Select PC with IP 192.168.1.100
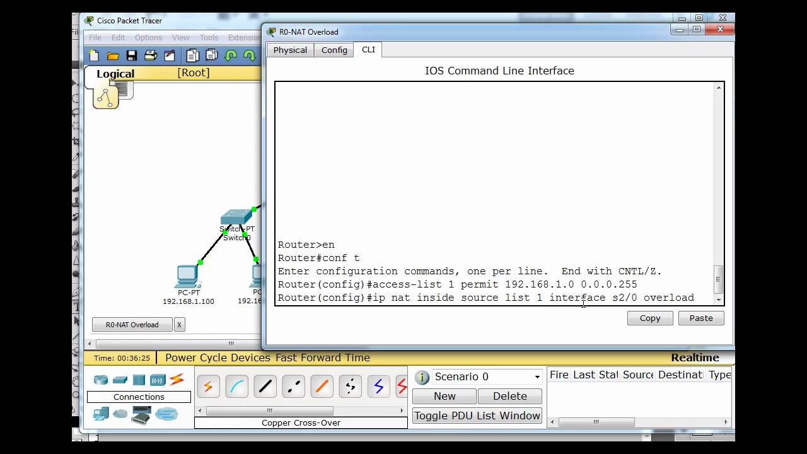Screen dimensions: 807x454 click(x=188, y=277)
